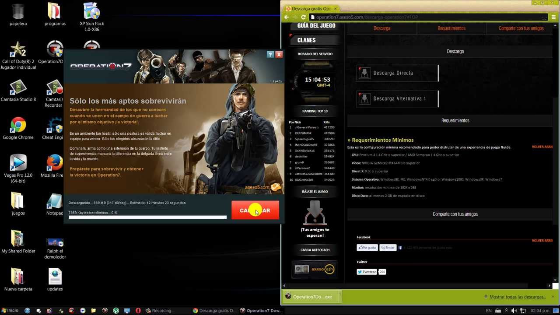Click the EN language indicator in tray

click(489, 311)
